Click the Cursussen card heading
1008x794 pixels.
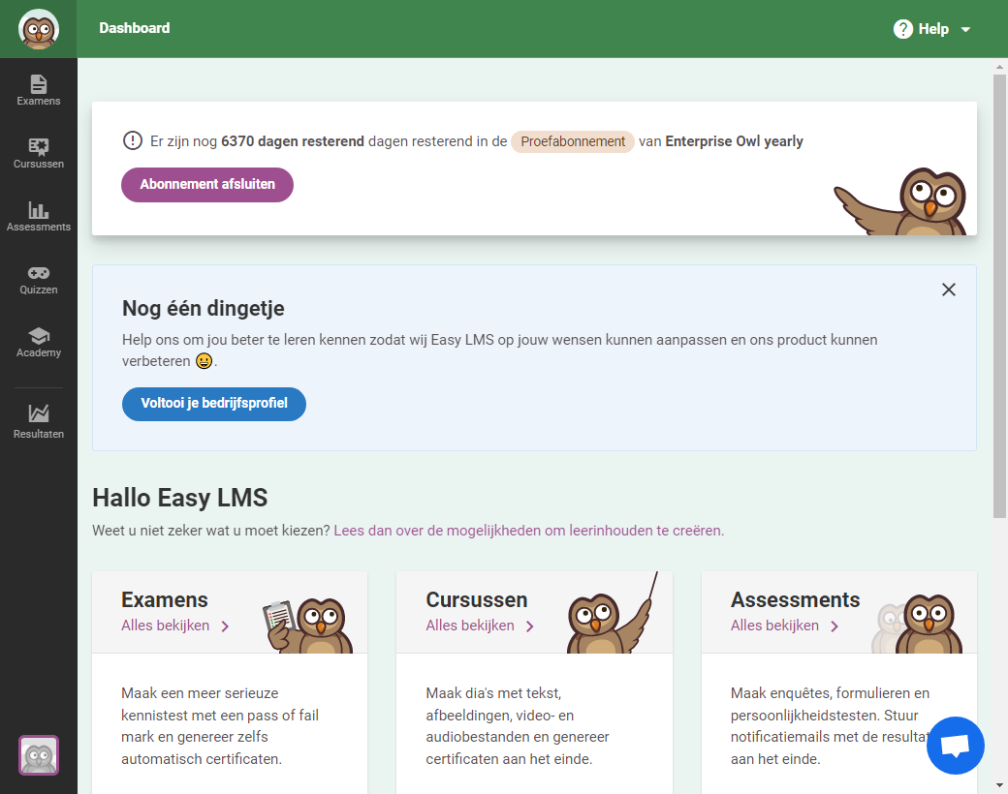coord(476,600)
